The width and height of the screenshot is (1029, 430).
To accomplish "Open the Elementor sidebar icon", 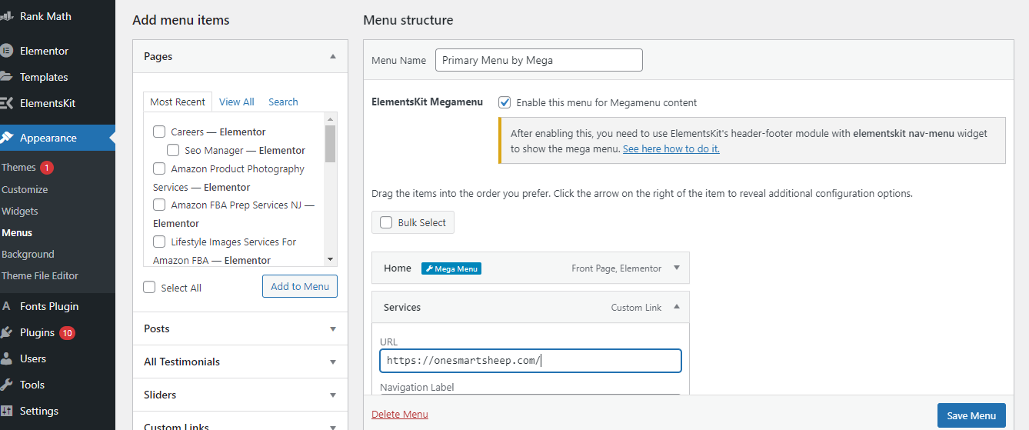I will click(x=5, y=51).
